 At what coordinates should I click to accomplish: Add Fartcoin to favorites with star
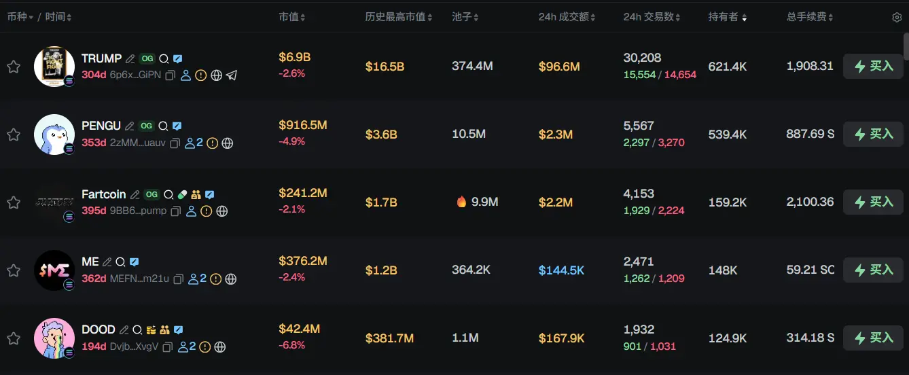13,202
